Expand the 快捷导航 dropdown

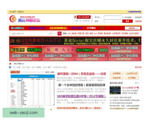pos(132,28)
